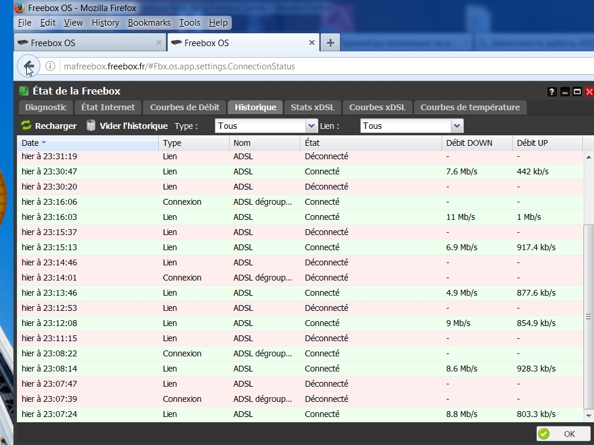Expand the Lien dropdown list
Image resolution: width=594 pixels, height=445 pixels.
tap(457, 126)
